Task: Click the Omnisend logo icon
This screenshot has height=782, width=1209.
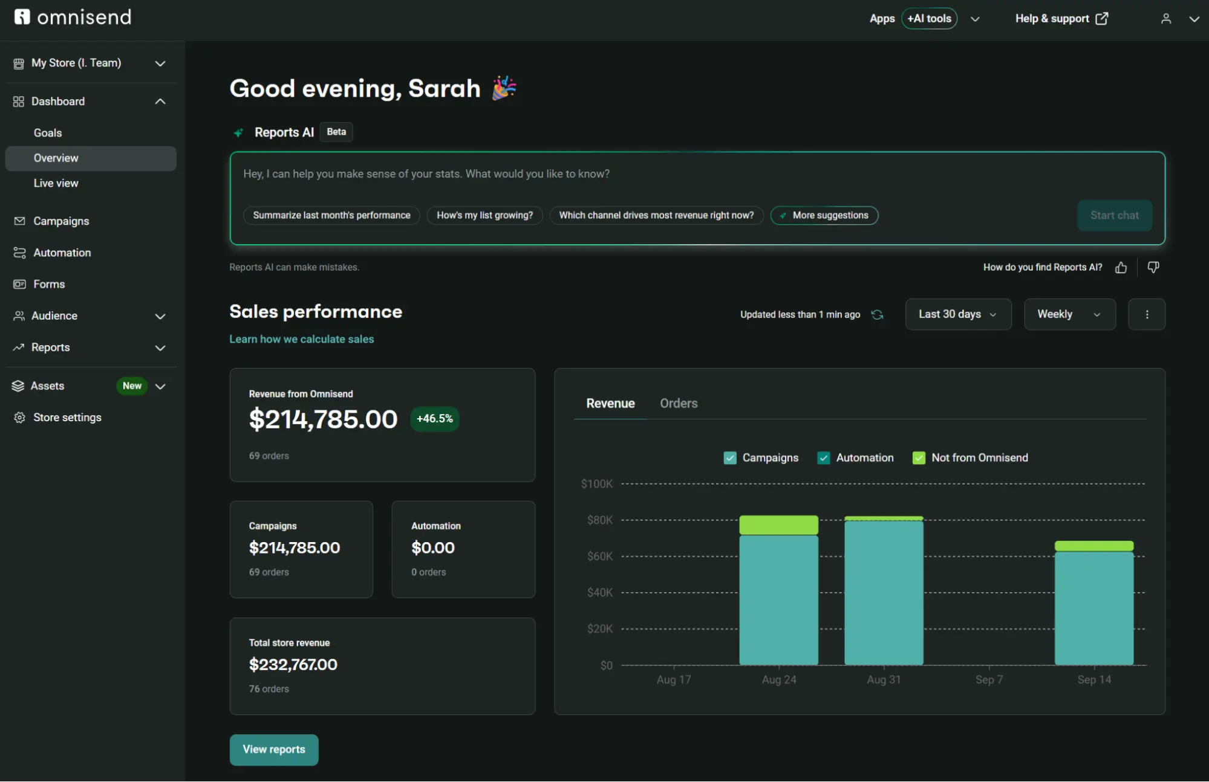Action: click(22, 17)
